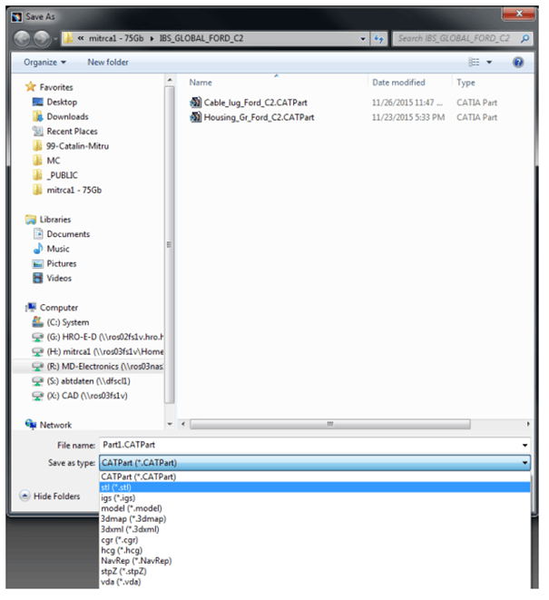Click the New folder button
549x600 pixels.
(108, 62)
